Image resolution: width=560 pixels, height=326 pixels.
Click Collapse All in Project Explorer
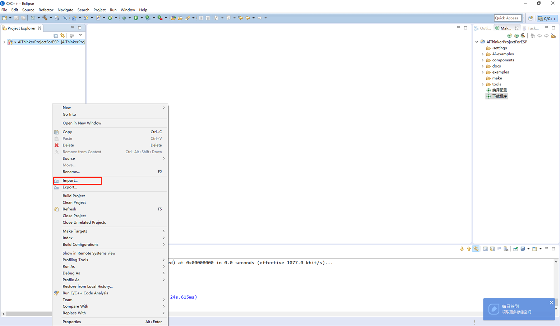56,36
